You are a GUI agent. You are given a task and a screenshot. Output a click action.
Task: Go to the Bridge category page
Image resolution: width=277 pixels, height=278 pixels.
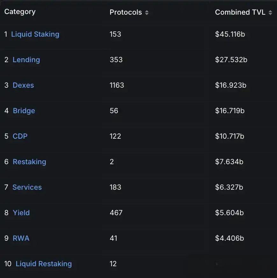pos(24,111)
